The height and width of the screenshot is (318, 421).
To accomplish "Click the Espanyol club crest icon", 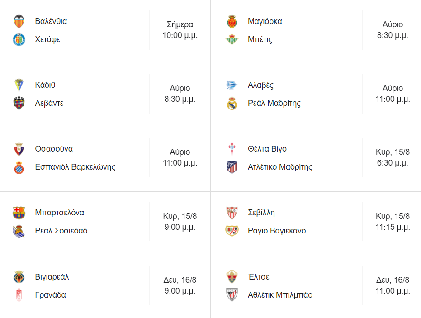I will pos(19,167).
